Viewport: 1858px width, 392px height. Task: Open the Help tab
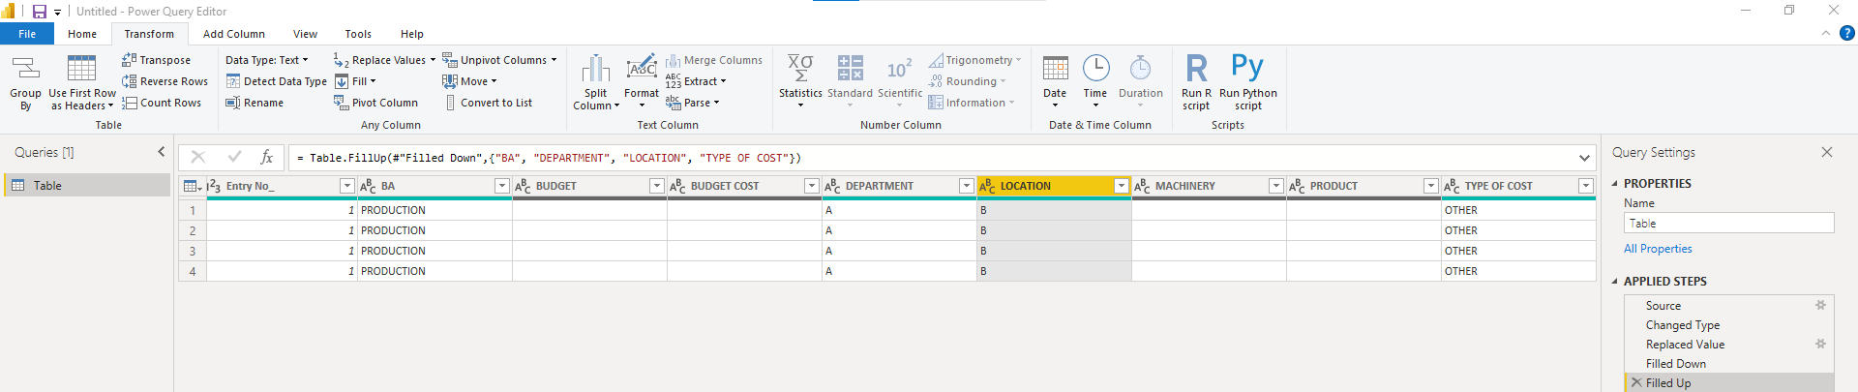click(x=412, y=34)
